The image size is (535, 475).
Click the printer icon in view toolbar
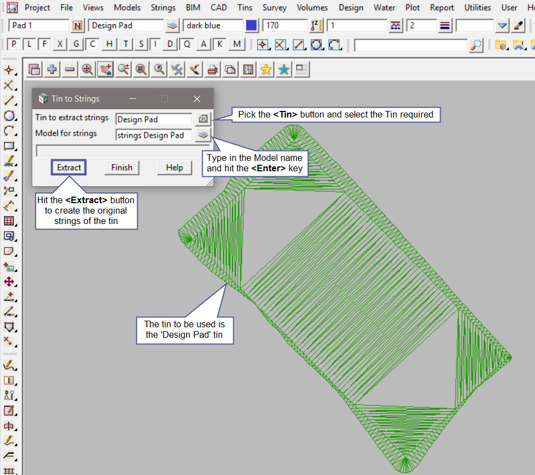coord(212,69)
